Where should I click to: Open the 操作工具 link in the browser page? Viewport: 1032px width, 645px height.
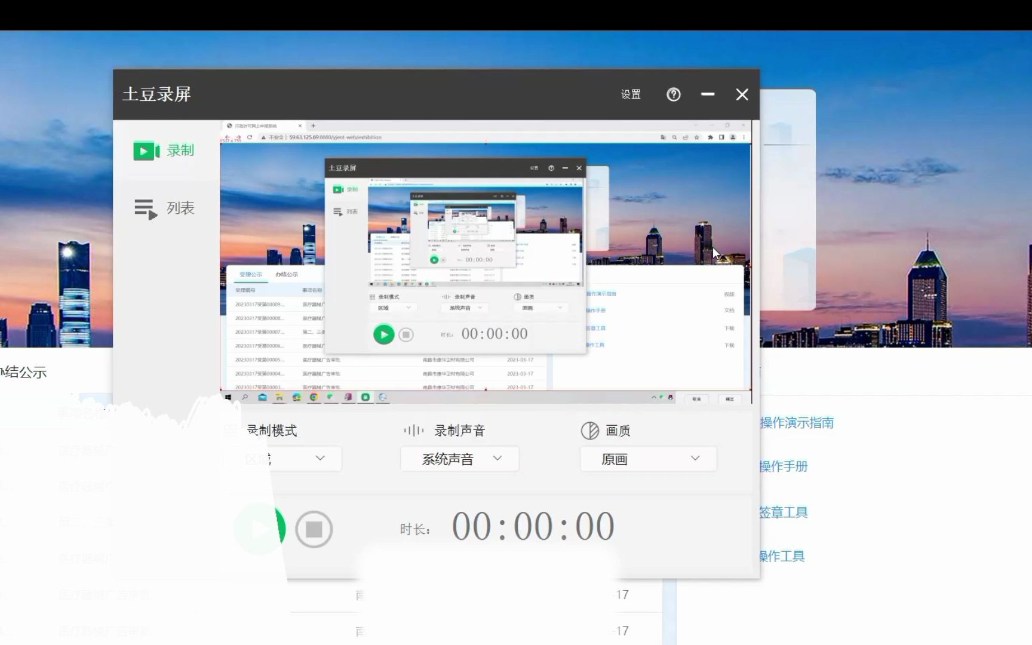click(x=782, y=557)
